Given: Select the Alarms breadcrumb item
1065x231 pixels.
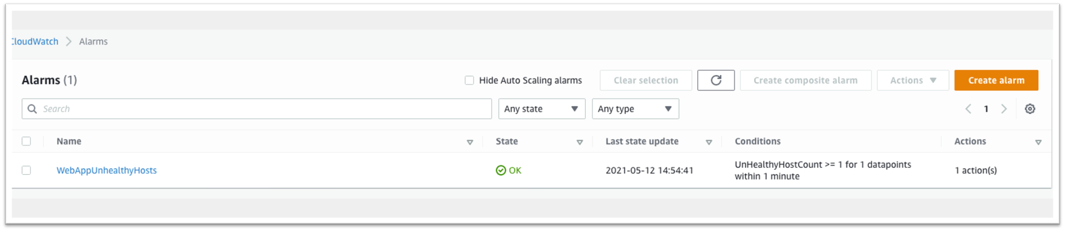Looking at the screenshot, I should [93, 41].
